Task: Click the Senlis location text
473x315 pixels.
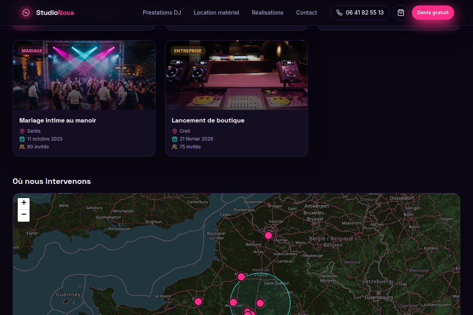Action: [34, 131]
